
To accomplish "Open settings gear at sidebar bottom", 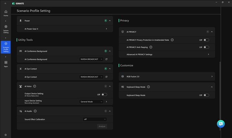I will pos(5,135).
